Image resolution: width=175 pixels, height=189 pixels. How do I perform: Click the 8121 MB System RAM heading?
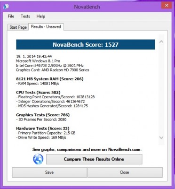(x=50, y=79)
